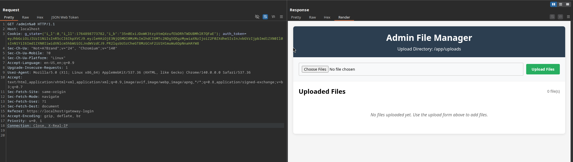This screenshot has width=573, height=162.
Task: Switch to top-bottom stacked layout view
Action: (x=560, y=4)
